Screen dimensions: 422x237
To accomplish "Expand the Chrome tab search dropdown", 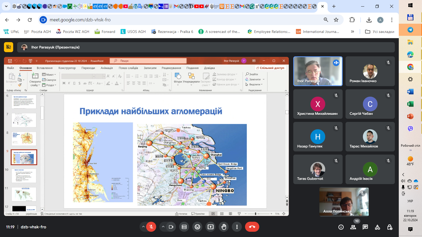I will pos(6,6).
